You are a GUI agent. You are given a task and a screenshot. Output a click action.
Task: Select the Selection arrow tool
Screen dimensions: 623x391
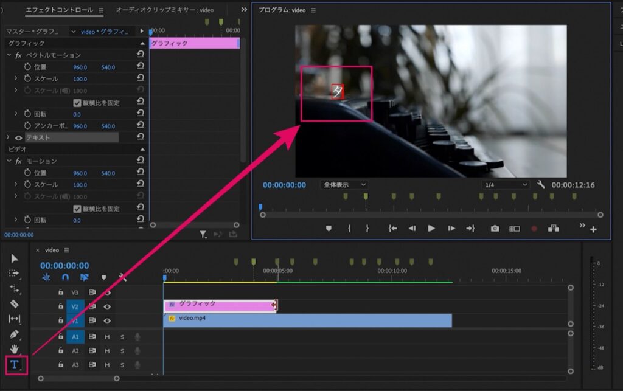coord(15,259)
